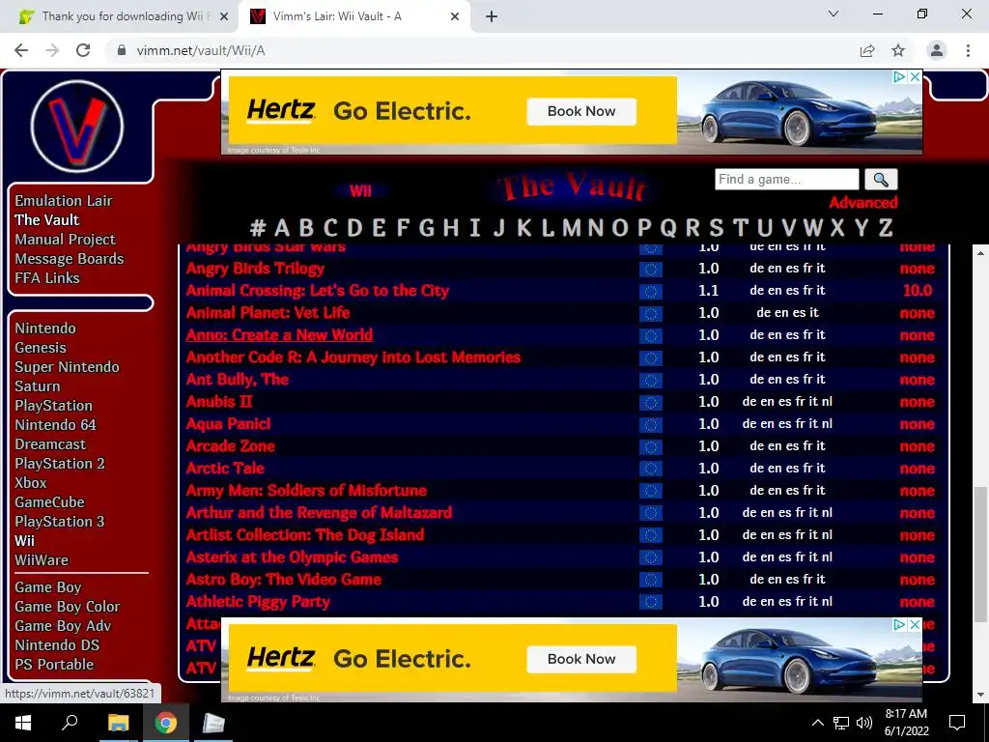Click AdChoices icon on top Hertz ad

click(900, 77)
